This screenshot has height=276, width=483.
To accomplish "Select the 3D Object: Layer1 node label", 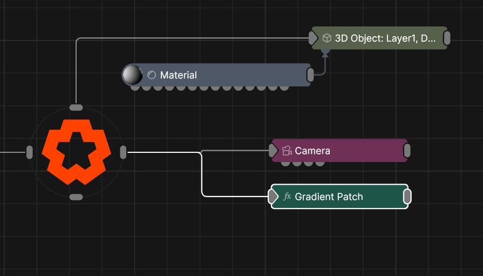I will (385, 38).
